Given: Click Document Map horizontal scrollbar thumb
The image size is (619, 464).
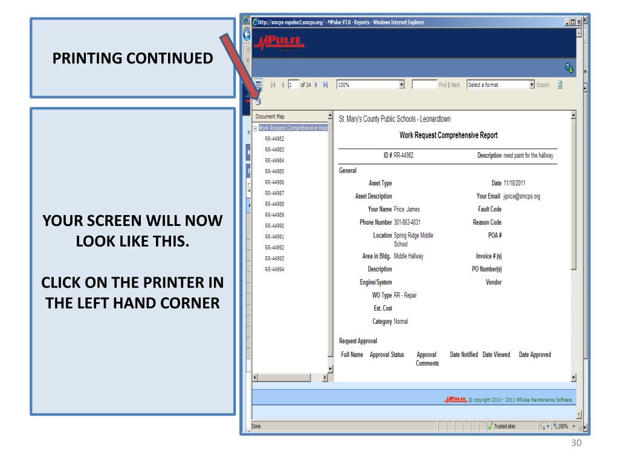Looking at the screenshot, I should pos(284,378).
